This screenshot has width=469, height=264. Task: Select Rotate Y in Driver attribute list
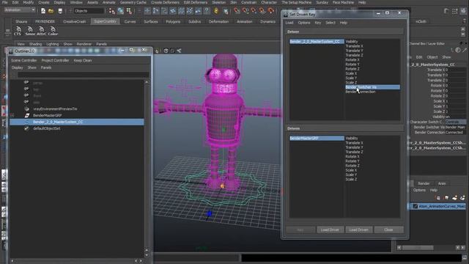352,65
